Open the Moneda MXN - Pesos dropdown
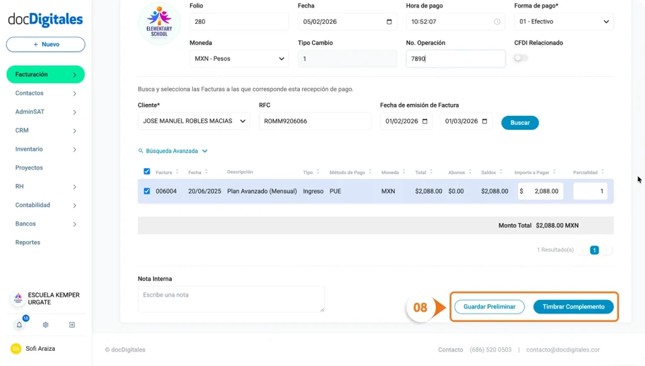645x366 pixels. (x=239, y=59)
